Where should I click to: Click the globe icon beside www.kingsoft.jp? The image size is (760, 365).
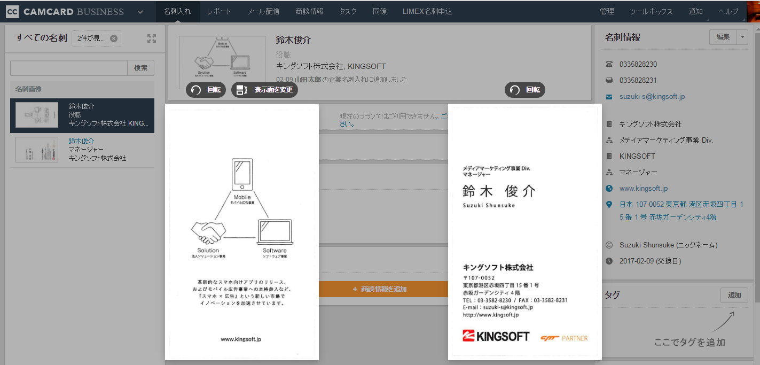click(609, 189)
